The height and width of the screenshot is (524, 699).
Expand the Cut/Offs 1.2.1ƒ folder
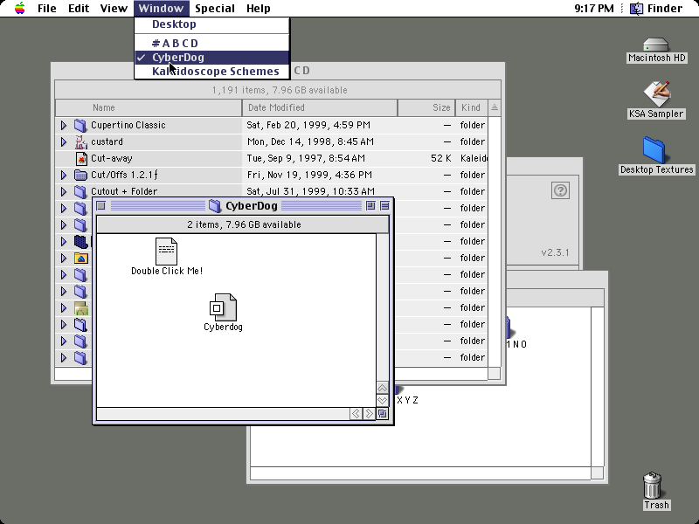click(x=64, y=175)
